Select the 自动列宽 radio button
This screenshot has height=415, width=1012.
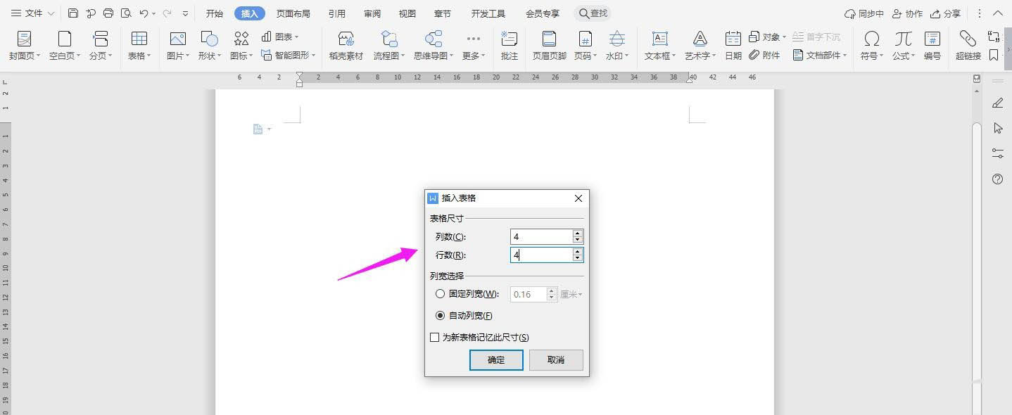tap(441, 316)
